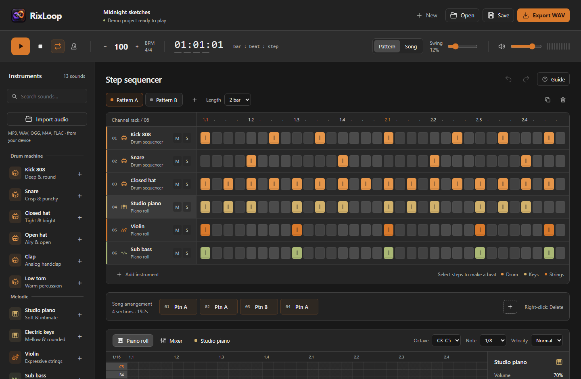
Task: Add Low tom to the rack
Action: tap(80, 283)
